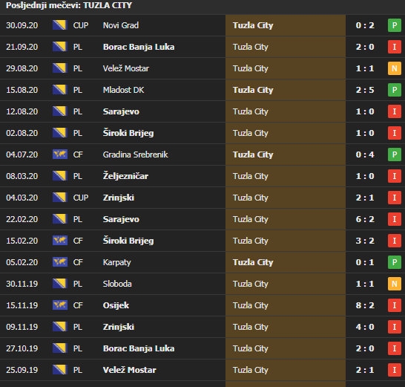Click the Posljednji mečevi: TUZLA CITY header
Image resolution: width=405 pixels, height=387 pixels.
[x=69, y=5]
